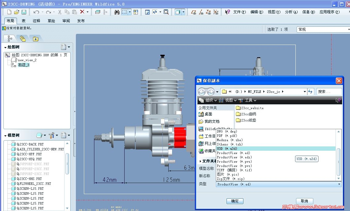Open the 工具 menu in save dialog
The height and width of the screenshot is (211, 350).
(x=247, y=100)
